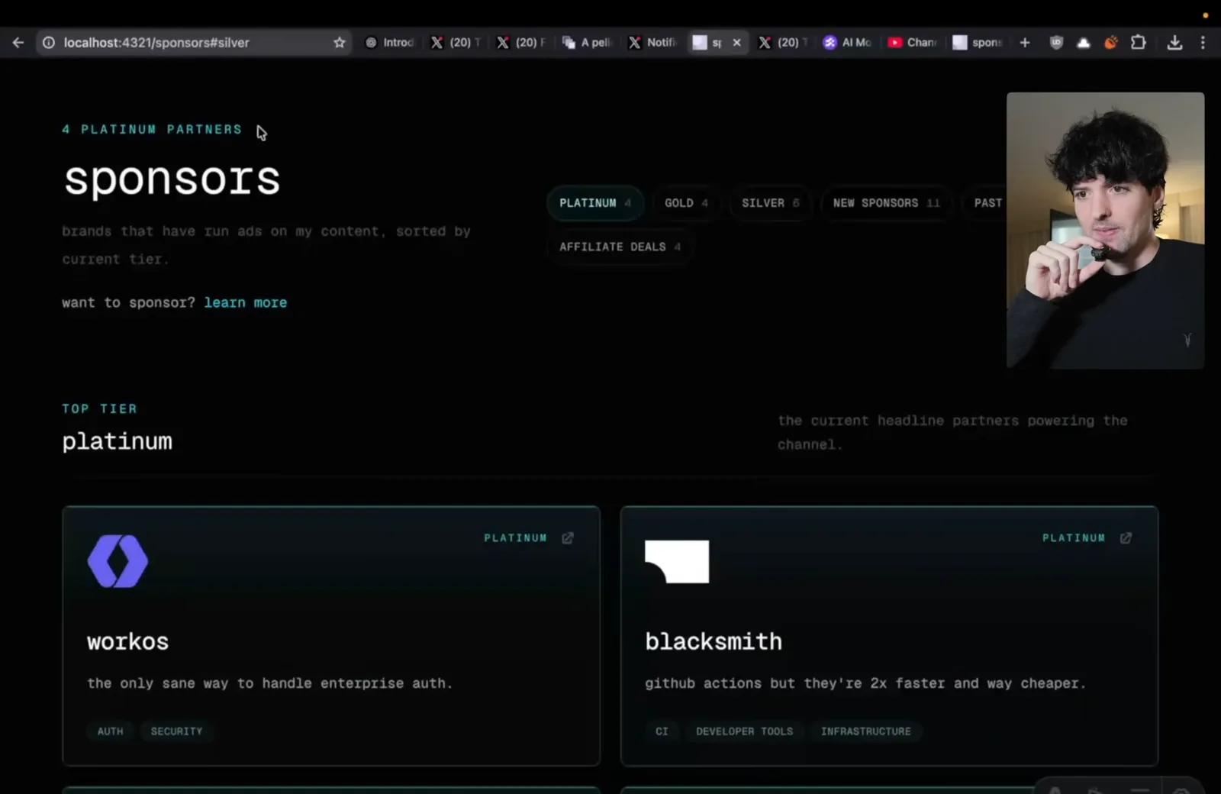Go back using the browser back arrow
Image resolution: width=1221 pixels, height=794 pixels.
18,43
